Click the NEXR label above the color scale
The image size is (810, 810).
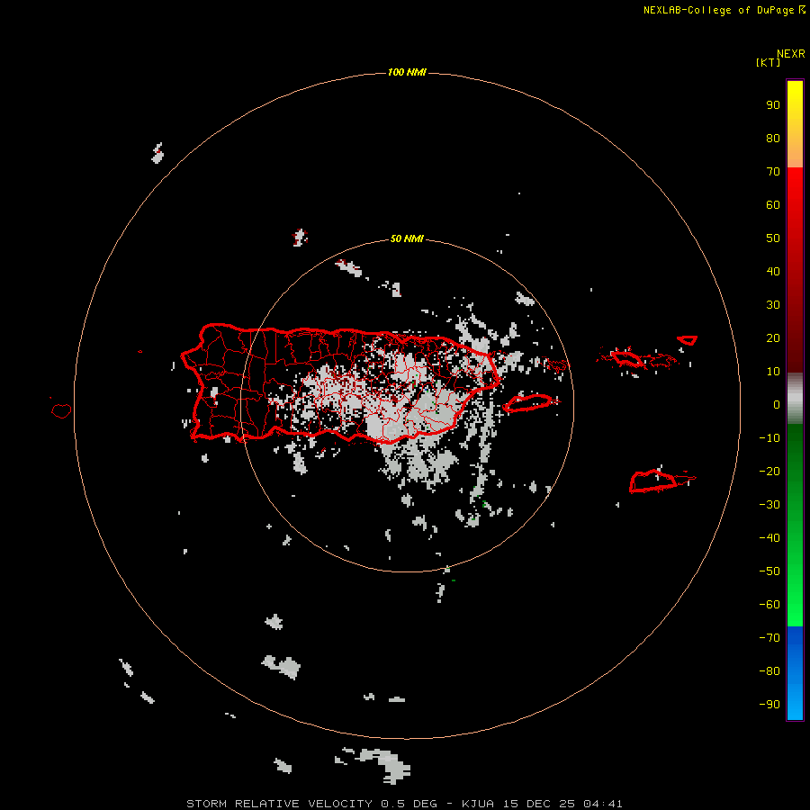point(791,54)
